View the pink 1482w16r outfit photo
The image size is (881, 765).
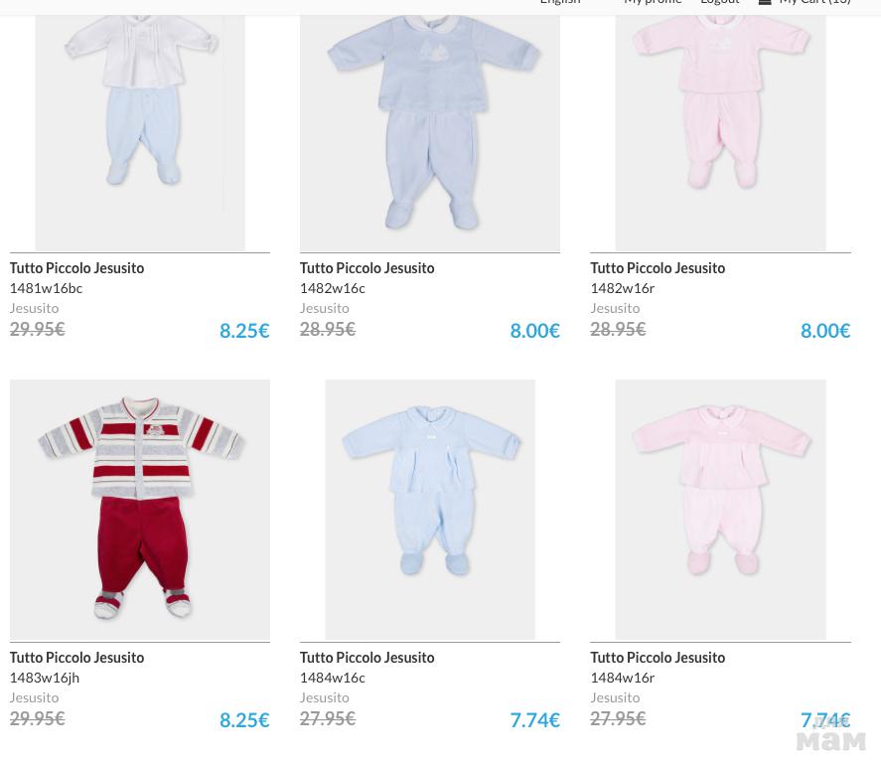click(x=720, y=119)
